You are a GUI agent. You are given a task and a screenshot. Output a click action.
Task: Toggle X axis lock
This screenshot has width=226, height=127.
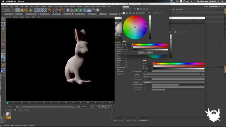36,10
